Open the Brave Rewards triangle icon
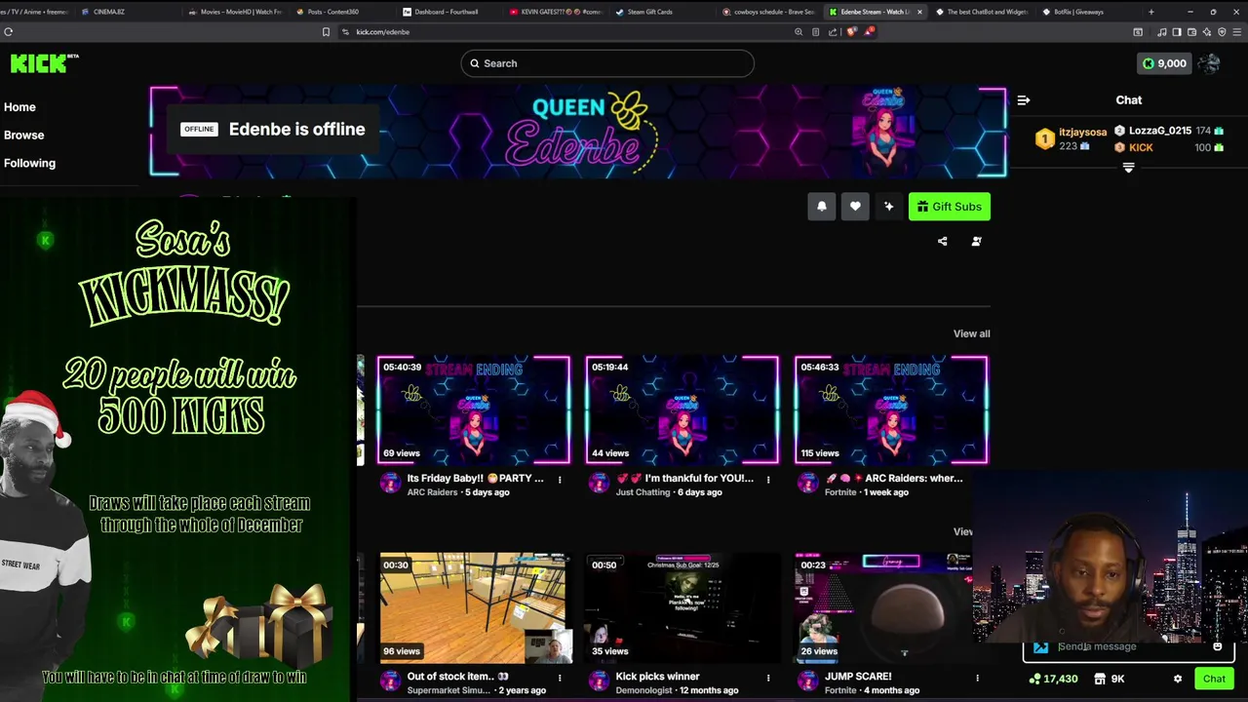 pos(869,31)
